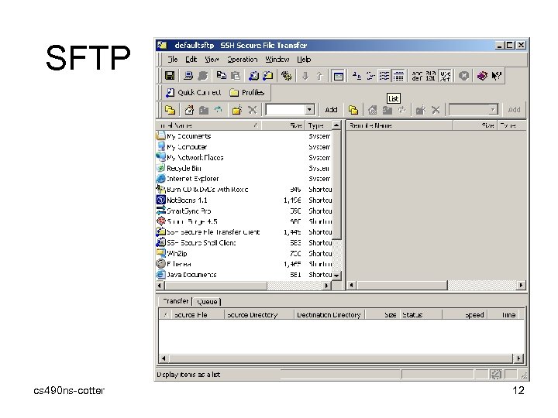Viewport: 558px width, 418px height.
Task: Click remote pane Refresh icon
Action: pos(401,110)
